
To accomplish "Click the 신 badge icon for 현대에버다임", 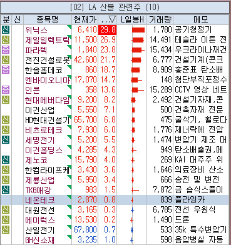I will [6, 99].
